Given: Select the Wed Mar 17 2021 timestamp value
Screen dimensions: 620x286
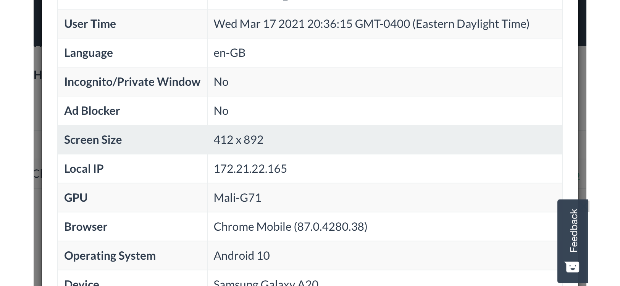Looking at the screenshot, I should click(x=371, y=24).
